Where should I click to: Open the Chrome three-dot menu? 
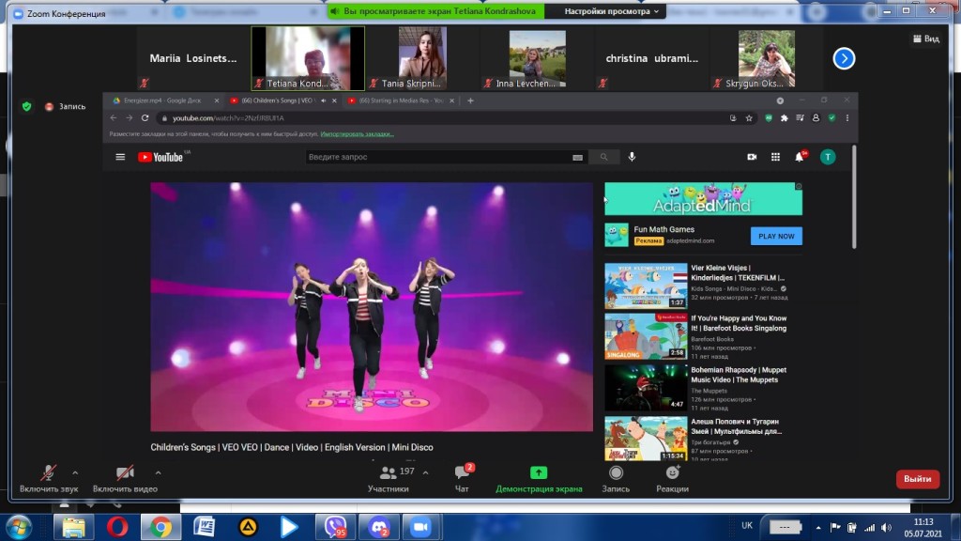847,117
